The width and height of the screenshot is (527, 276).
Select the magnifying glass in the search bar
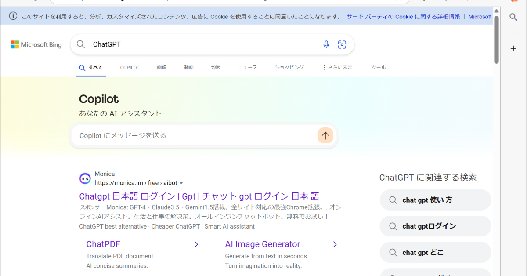pos(80,44)
